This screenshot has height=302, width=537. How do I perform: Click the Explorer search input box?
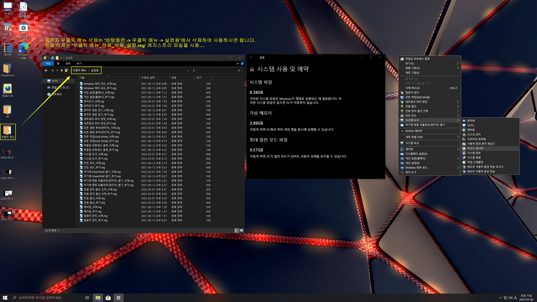(x=218, y=71)
